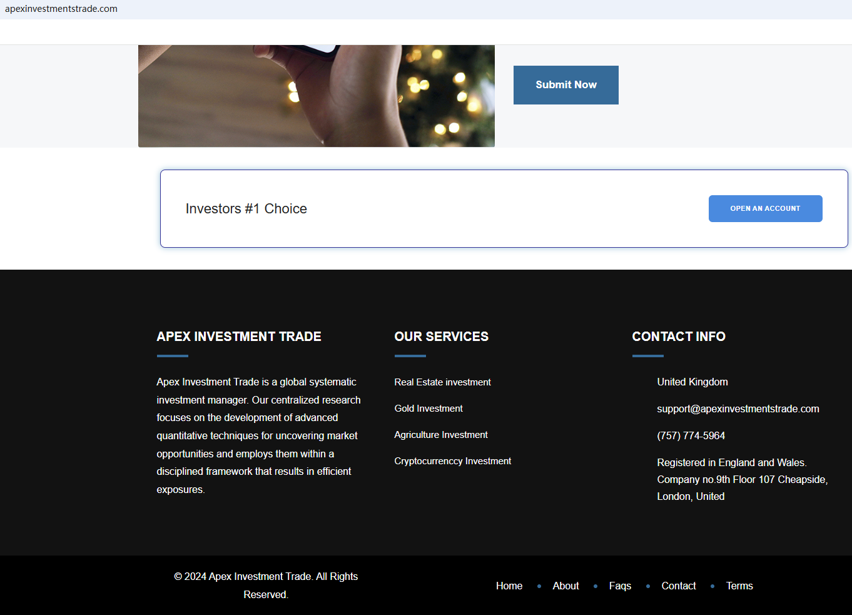Open the Terms footer link
The width and height of the screenshot is (852, 615).
point(739,586)
